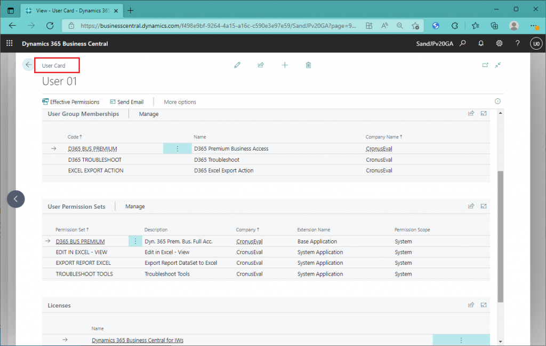Click the page vertical scrollbar thumb
Viewport: 546px width, 346px height.
[x=500, y=237]
